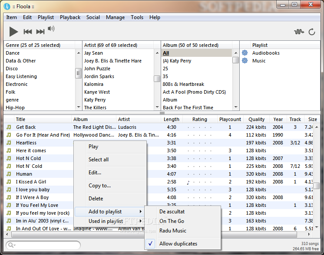The image size is (324, 255).
Task: Click the music note icon beside Get Back
Action: (x=9, y=127)
